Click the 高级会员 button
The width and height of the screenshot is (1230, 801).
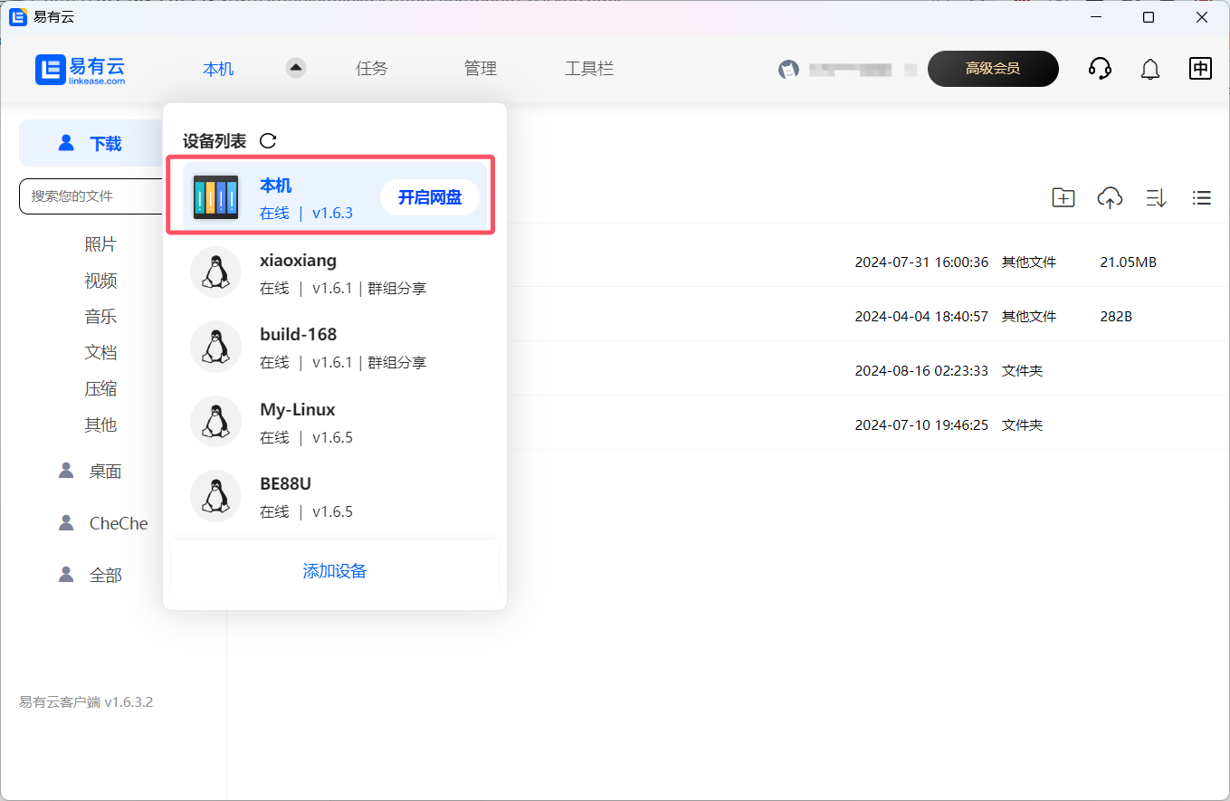(993, 69)
